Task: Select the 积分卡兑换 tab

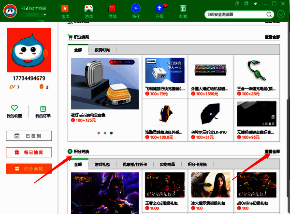Action: (197, 164)
